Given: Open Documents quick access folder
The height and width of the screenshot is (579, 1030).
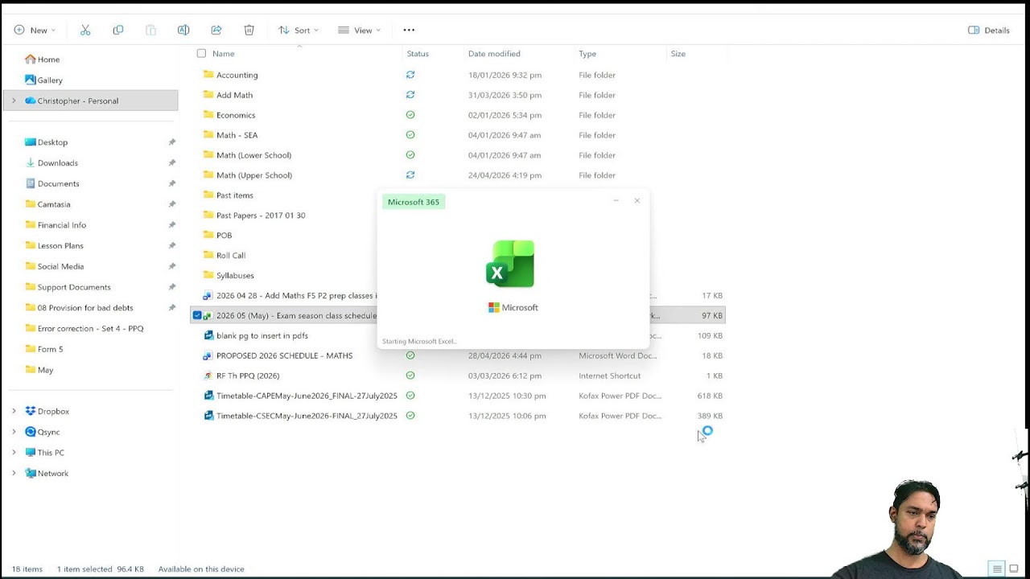Looking at the screenshot, I should click(58, 183).
